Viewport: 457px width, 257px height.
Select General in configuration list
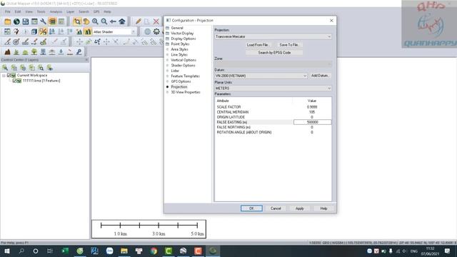177,28
